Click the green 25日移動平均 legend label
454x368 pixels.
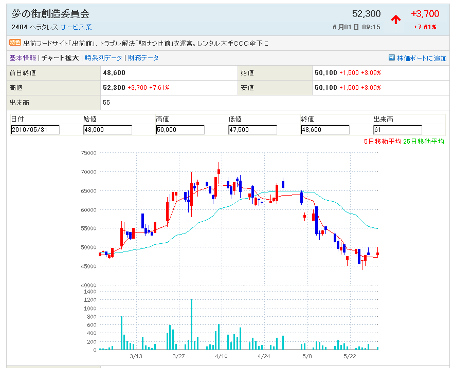click(x=424, y=141)
